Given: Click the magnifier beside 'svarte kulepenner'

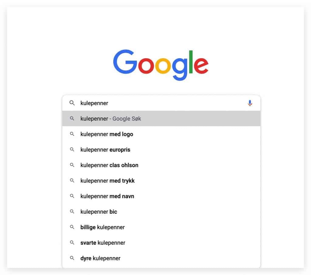Looking at the screenshot, I should (72, 243).
